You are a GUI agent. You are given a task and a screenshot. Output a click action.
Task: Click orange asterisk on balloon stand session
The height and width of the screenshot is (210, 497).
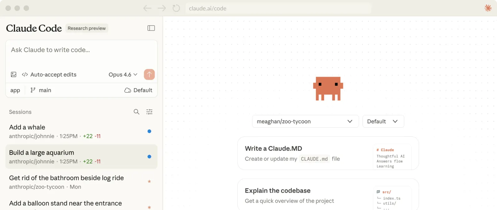(149, 207)
